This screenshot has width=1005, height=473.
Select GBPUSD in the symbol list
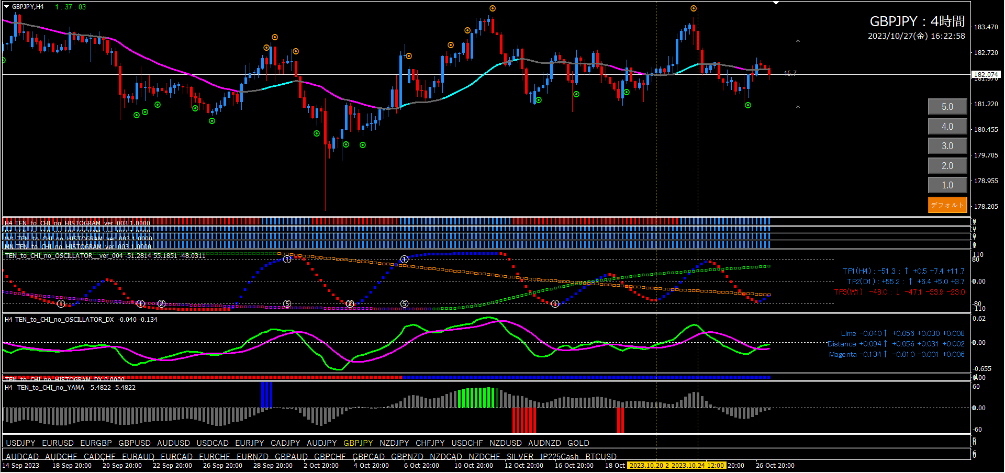pos(135,443)
